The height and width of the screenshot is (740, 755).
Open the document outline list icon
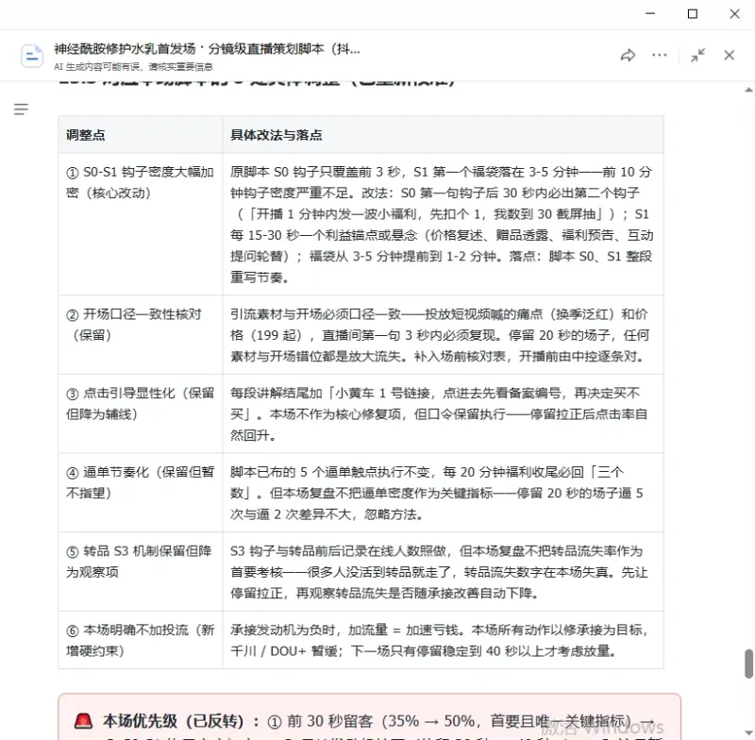21,109
